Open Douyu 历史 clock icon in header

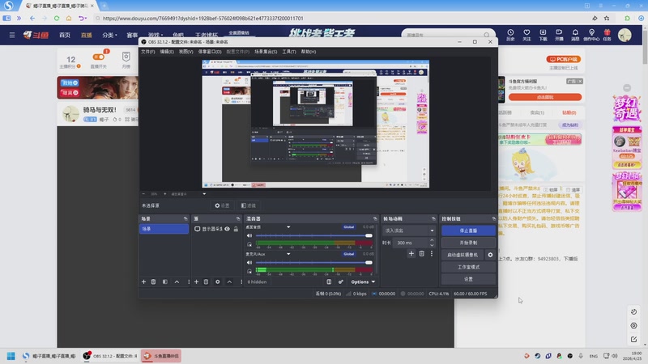pyautogui.click(x=510, y=35)
